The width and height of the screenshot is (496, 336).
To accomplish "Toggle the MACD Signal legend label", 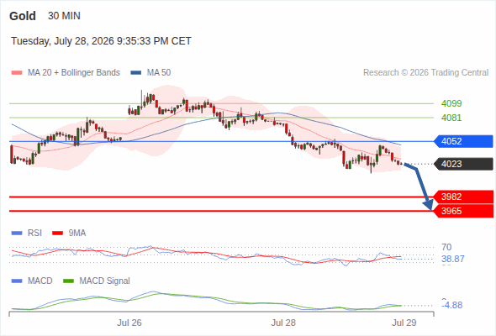I will (105, 281).
